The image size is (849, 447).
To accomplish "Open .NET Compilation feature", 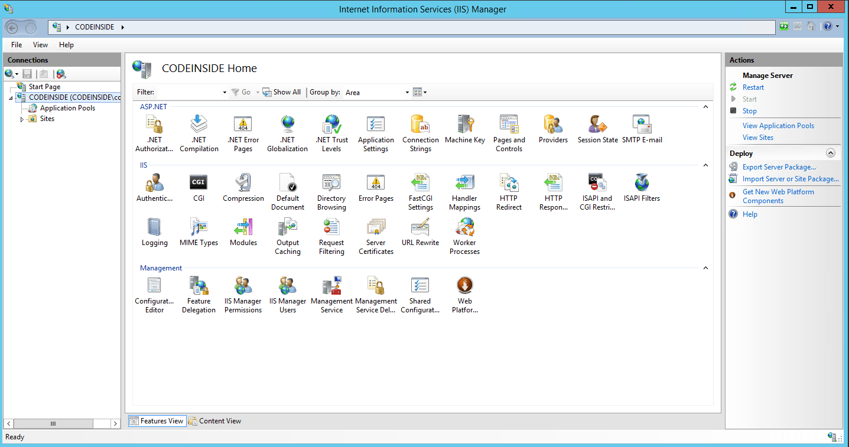I will click(x=199, y=133).
